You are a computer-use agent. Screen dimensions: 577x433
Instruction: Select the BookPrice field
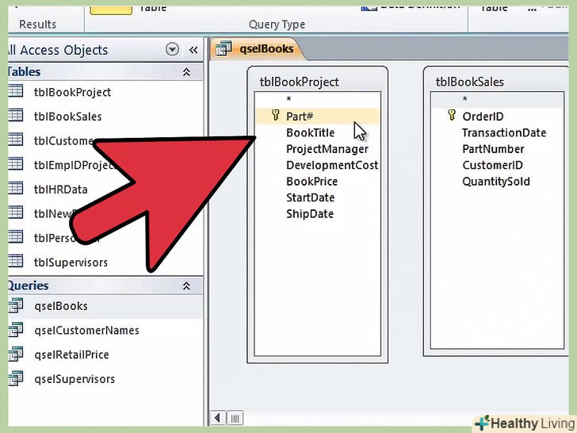312,181
